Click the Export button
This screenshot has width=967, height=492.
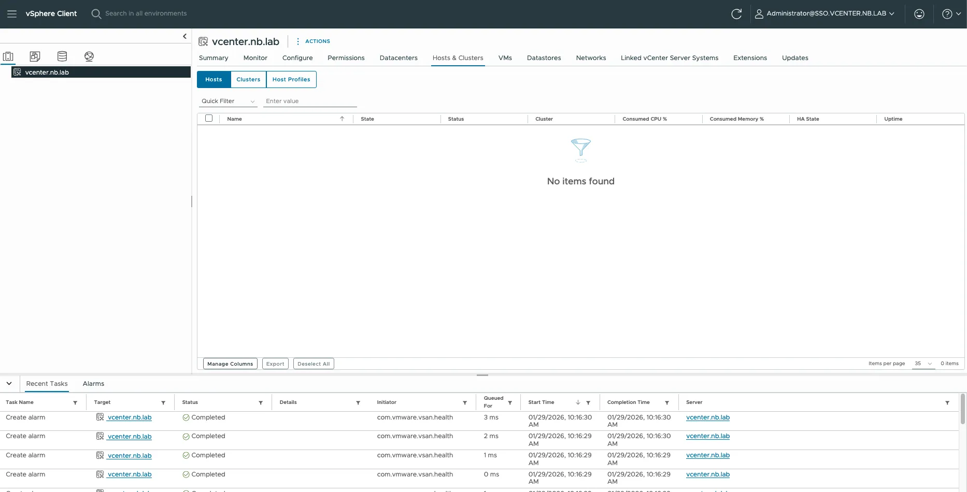pyautogui.click(x=275, y=364)
